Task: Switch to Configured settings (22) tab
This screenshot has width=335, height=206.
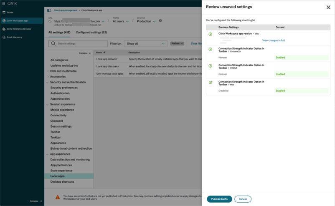Action: 91,33
